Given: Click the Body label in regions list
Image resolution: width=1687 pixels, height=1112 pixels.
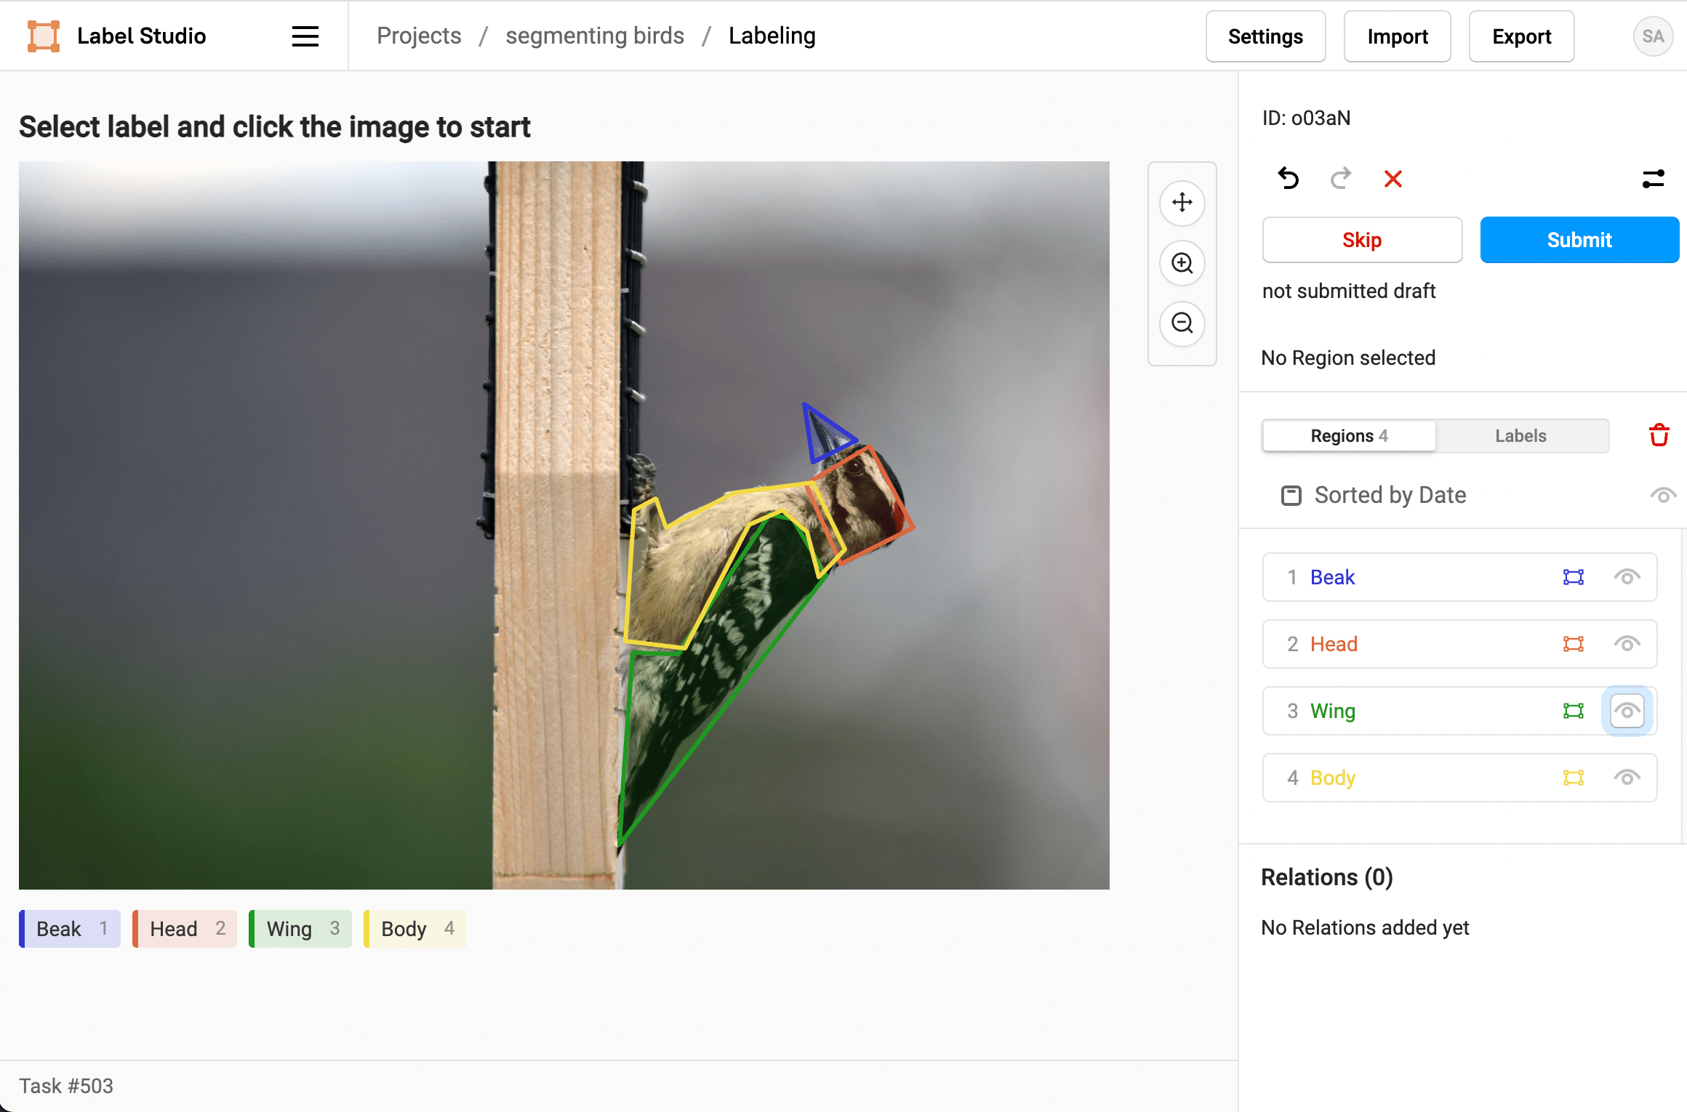Looking at the screenshot, I should pos(1334,777).
